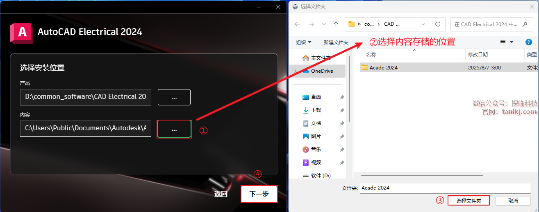Unpin 文档 using its pin icon

click(342, 123)
